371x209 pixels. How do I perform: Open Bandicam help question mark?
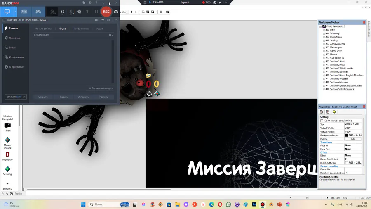[96, 2]
